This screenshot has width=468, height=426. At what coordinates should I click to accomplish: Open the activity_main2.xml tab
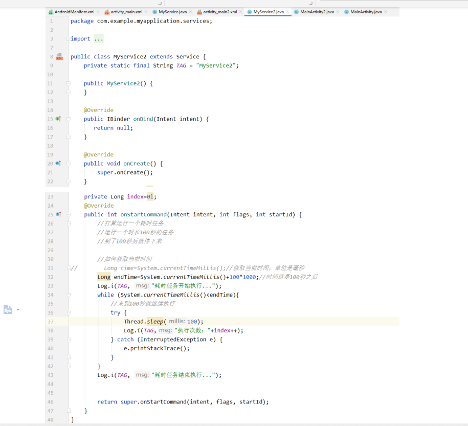tap(220, 12)
